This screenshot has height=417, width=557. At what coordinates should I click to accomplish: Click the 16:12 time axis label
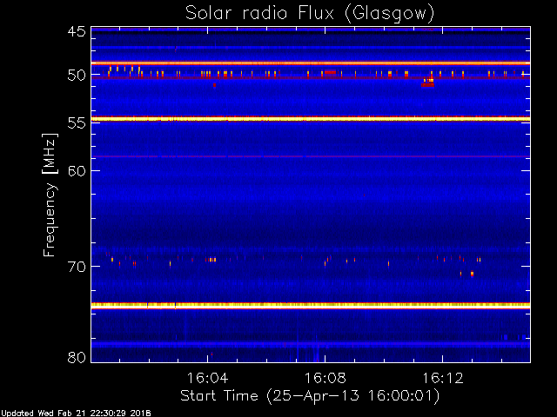443,378
